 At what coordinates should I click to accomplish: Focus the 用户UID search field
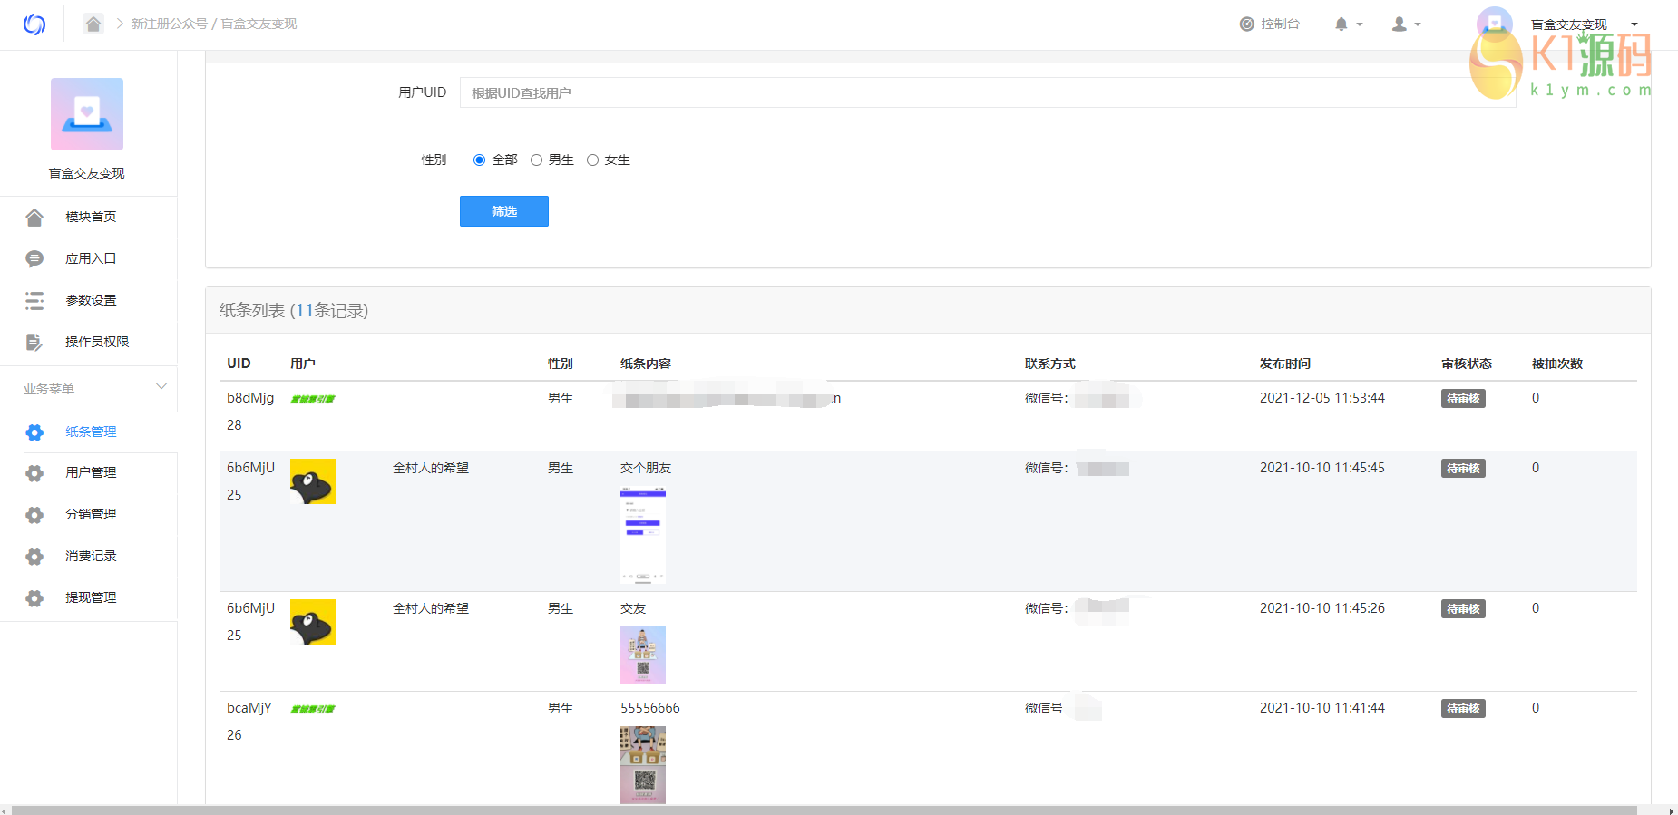(x=988, y=92)
